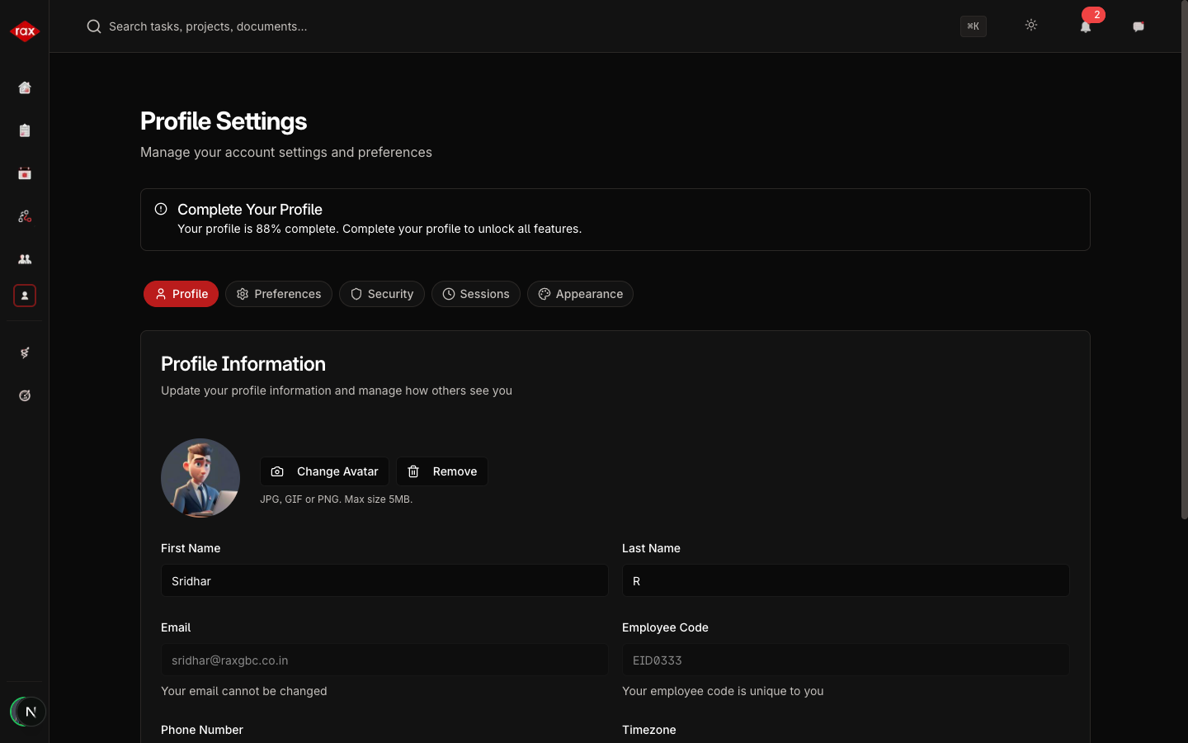Open the team members icon in sidebar
Image resolution: width=1188 pixels, height=743 pixels.
click(x=25, y=259)
